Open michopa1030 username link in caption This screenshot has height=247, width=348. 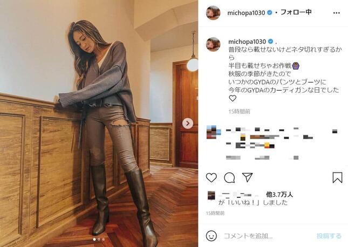pyautogui.click(x=247, y=42)
